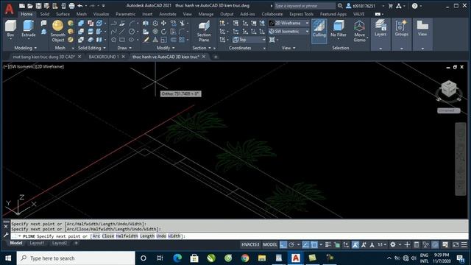Switch to the Solid ribbon tab
Screen dimensions: 471x265
[x=44, y=14]
